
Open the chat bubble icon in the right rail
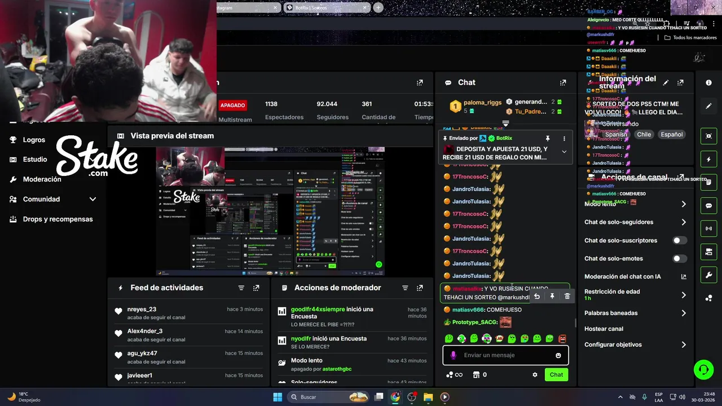709,206
